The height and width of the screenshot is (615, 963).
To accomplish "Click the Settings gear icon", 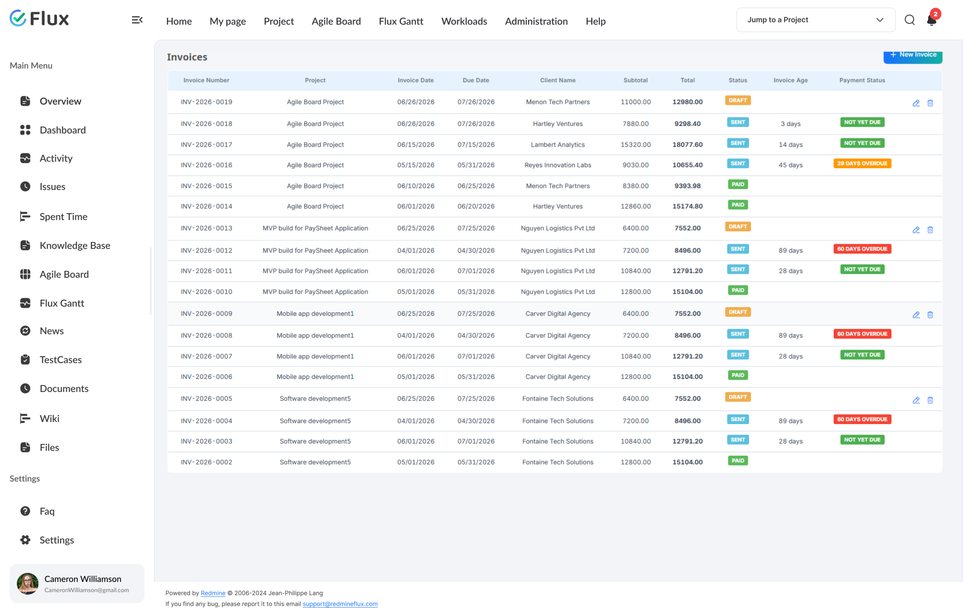I will pos(25,540).
